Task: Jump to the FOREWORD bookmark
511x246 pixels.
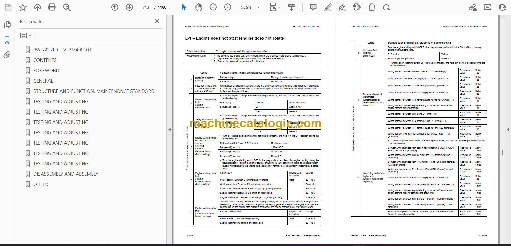Action: pos(46,71)
